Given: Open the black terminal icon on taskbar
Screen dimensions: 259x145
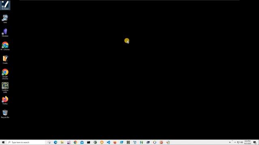Looking at the screenshot, I should (89, 142).
